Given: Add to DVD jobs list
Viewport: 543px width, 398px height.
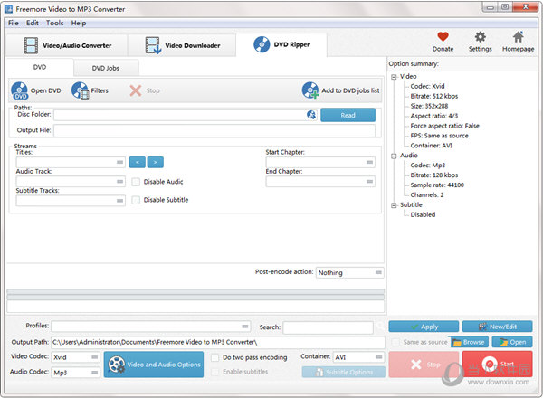Looking at the screenshot, I should tap(341, 90).
